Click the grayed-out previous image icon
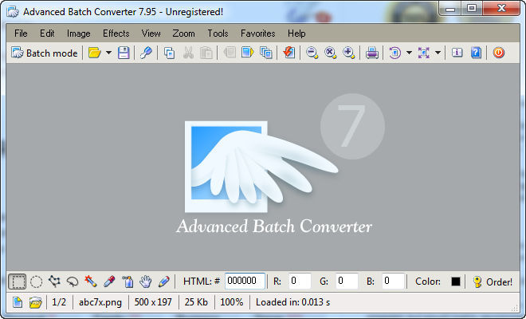Screen dimensions: 526x319 click(x=230, y=53)
